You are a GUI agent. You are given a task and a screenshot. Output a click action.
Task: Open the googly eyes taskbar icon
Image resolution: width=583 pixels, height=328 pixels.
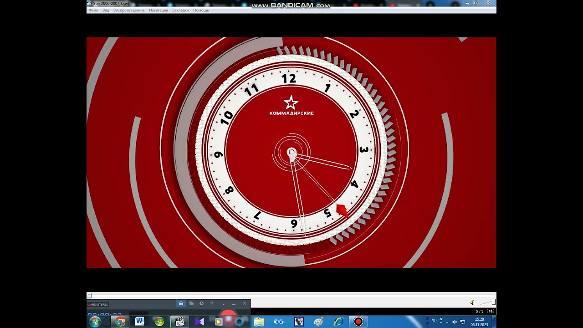[279, 322]
